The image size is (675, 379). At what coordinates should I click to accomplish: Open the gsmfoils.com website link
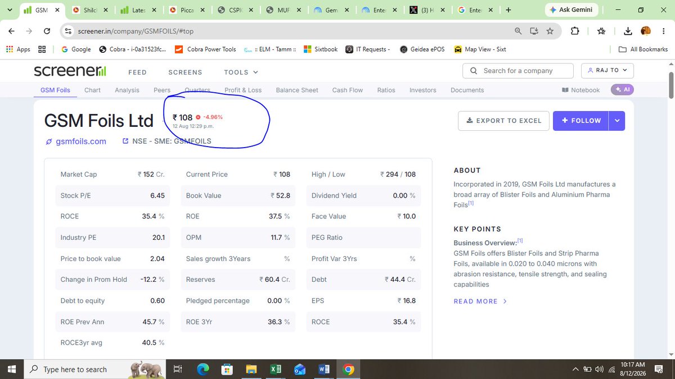(76, 141)
